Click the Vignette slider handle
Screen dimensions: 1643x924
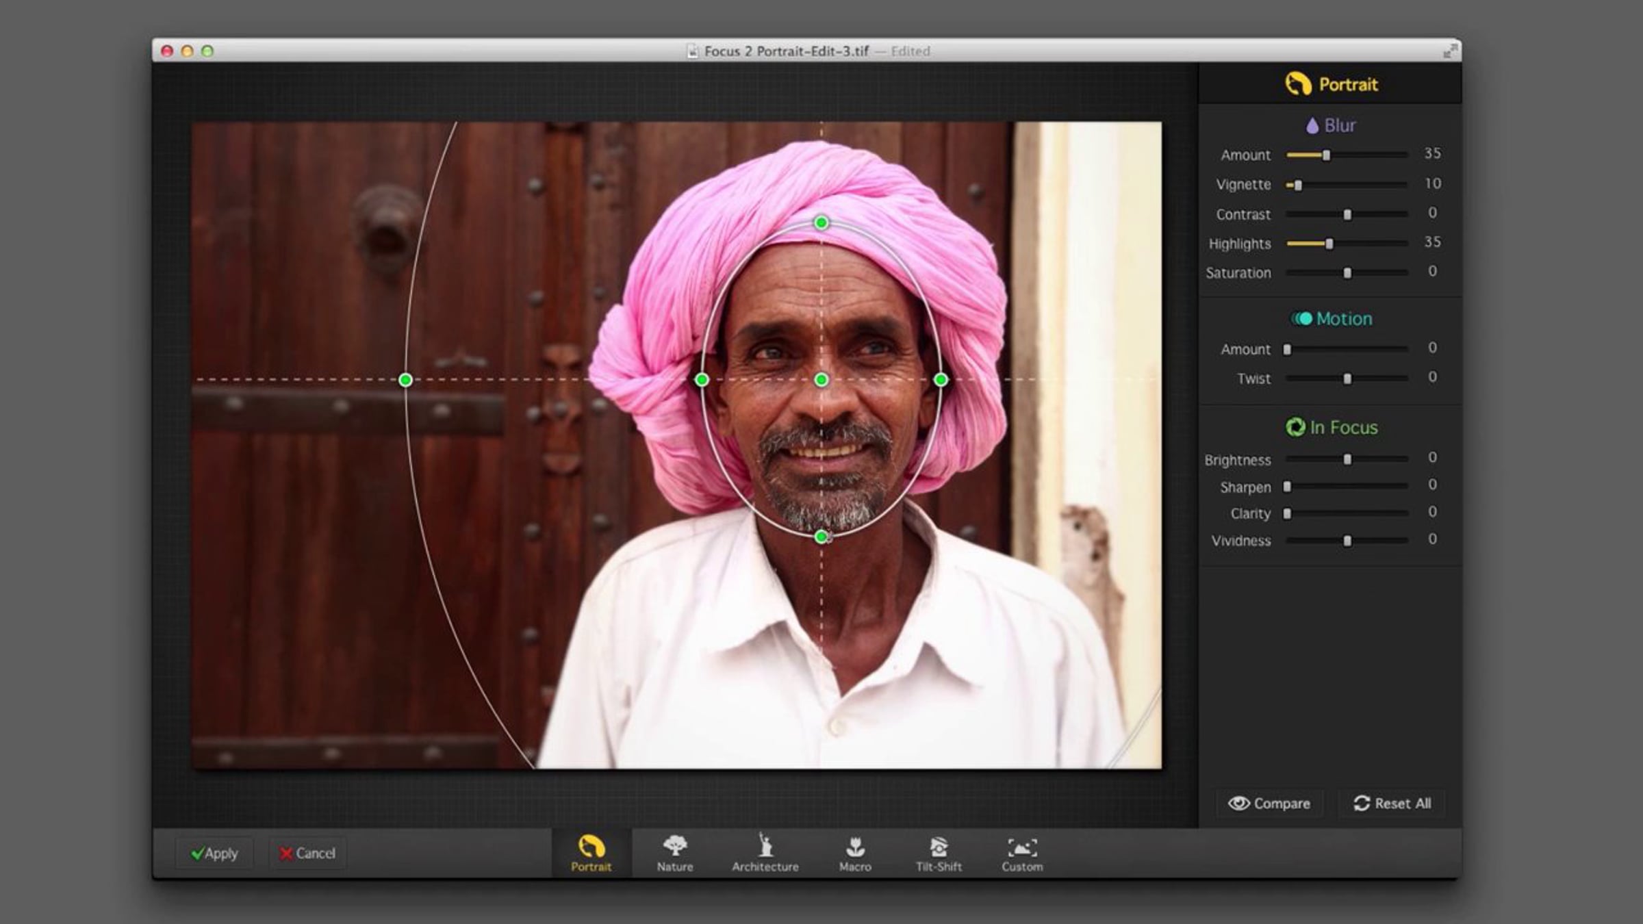click(1297, 185)
